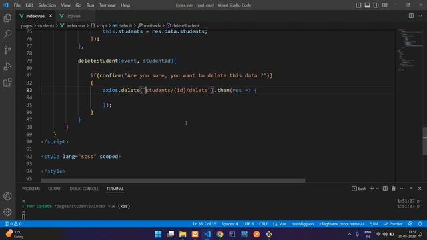Toggle bottom panel layout icon

pyautogui.click(x=367, y=5)
